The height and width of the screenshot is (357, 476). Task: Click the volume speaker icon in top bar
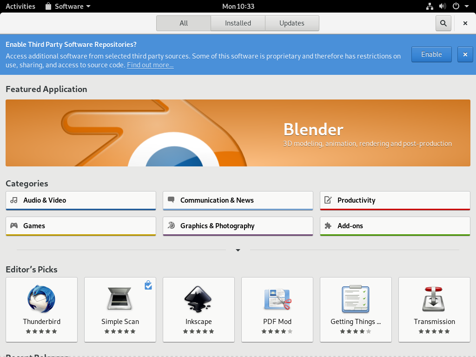coord(443,7)
